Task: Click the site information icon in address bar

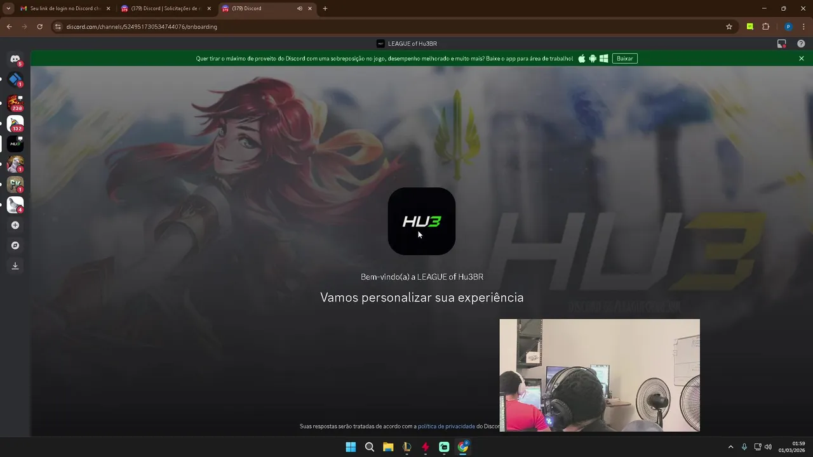Action: (x=58, y=27)
